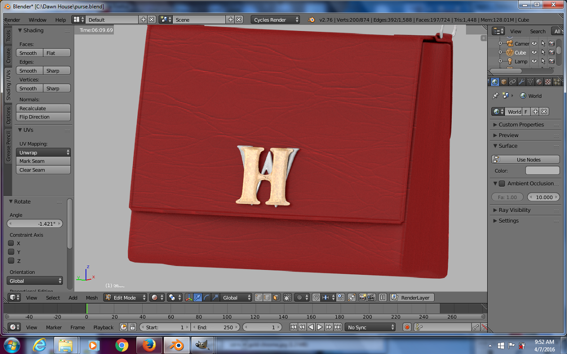Open the Mesh menu in viewport header
The width and height of the screenshot is (567, 354).
[92, 297]
